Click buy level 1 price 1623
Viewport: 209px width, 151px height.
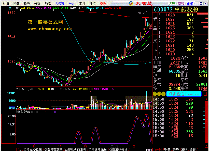[170, 36]
